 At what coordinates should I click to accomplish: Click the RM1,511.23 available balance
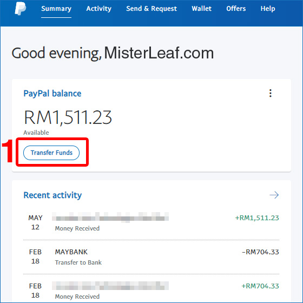[x=68, y=117]
